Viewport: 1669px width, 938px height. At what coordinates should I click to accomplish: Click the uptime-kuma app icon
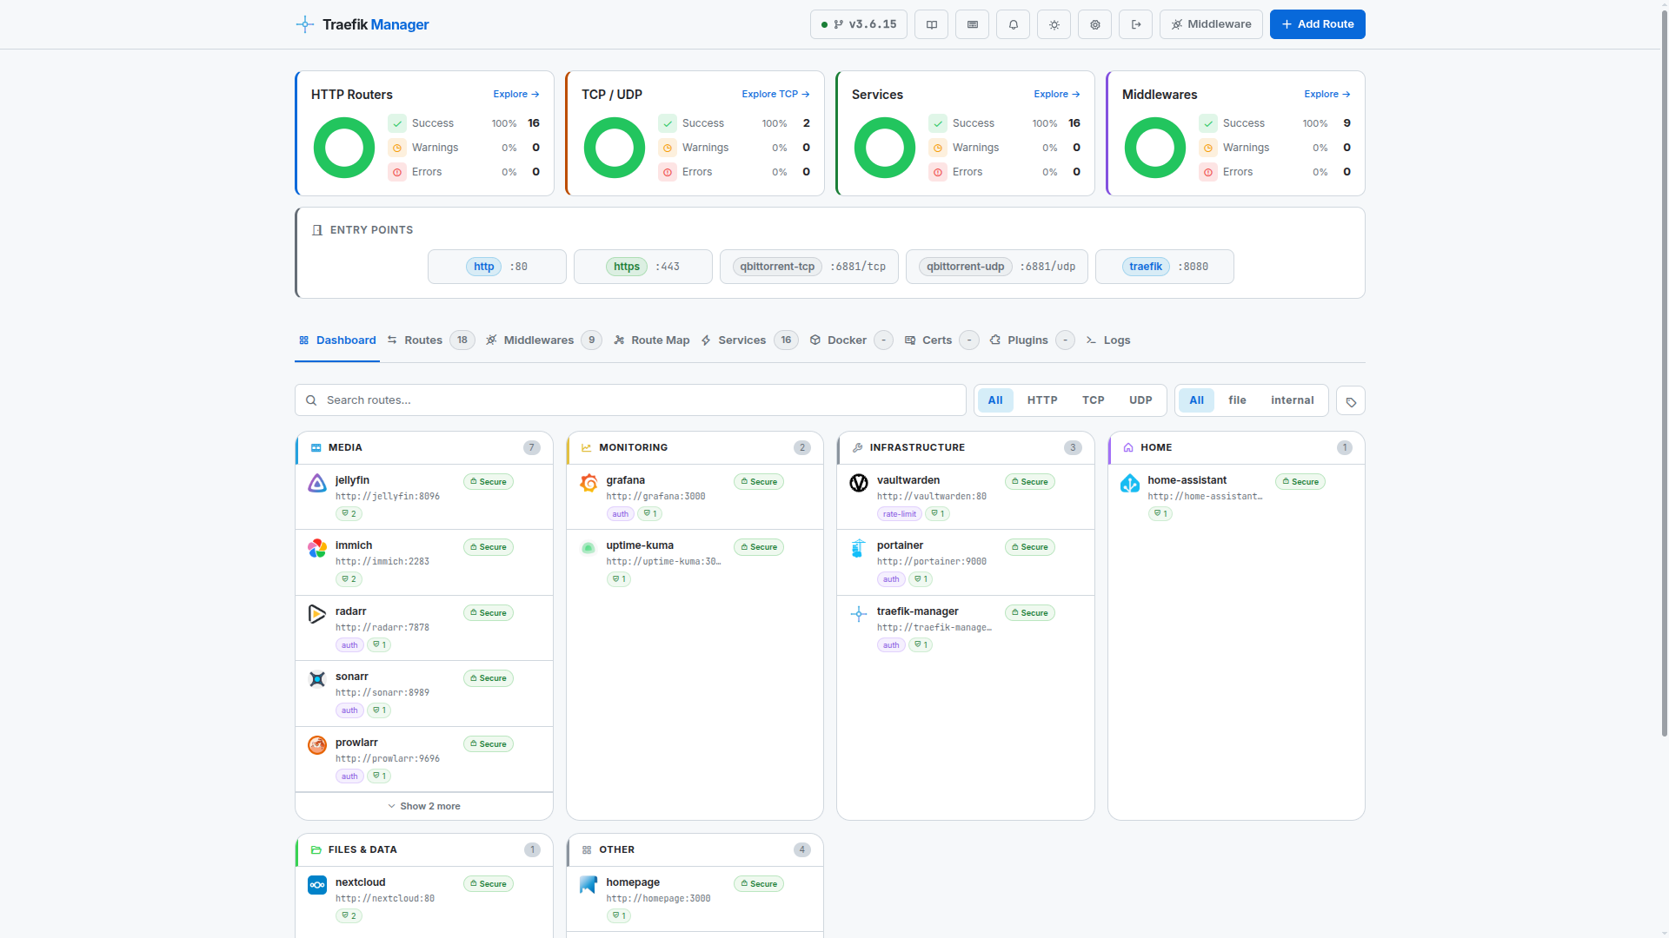[x=588, y=549]
